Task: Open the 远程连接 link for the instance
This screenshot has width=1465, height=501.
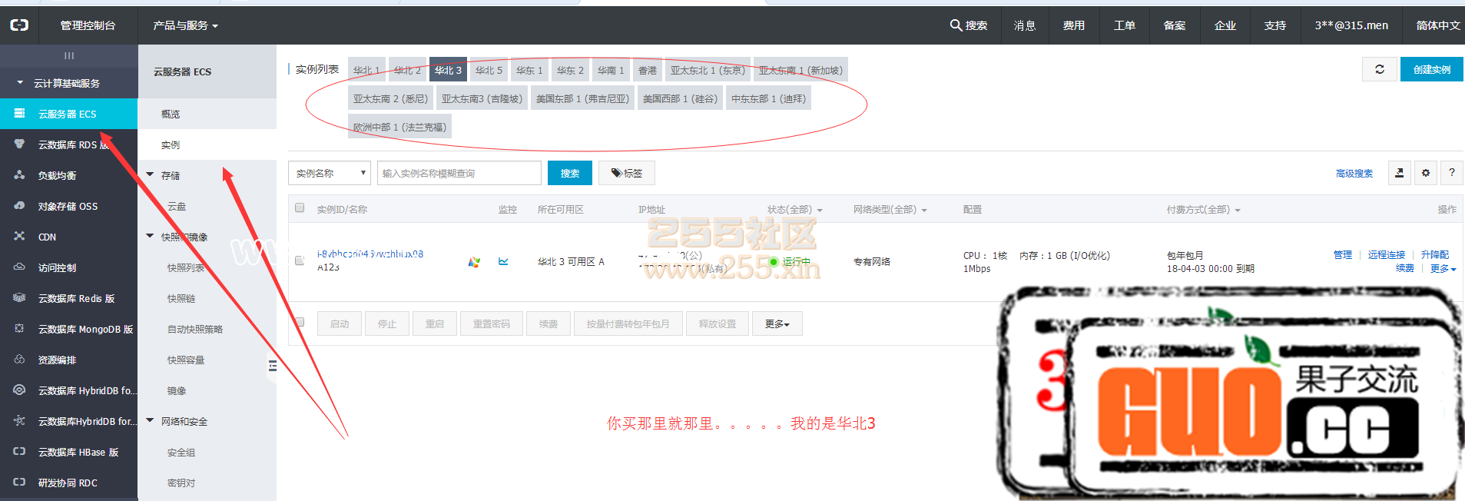Action: coord(1386,255)
